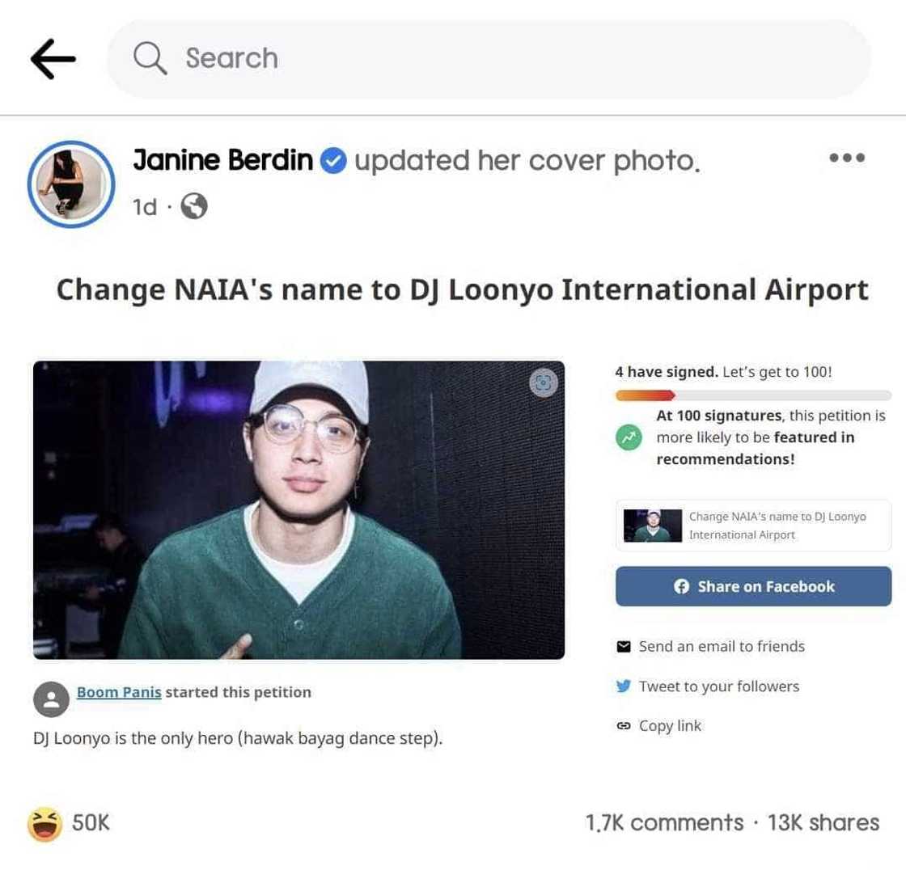Click the search magnifier icon
This screenshot has height=870, width=906.
pos(149,58)
